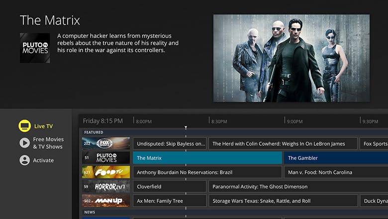Select the Live TV icon
The height and width of the screenshot is (219, 388).
[x=24, y=126]
